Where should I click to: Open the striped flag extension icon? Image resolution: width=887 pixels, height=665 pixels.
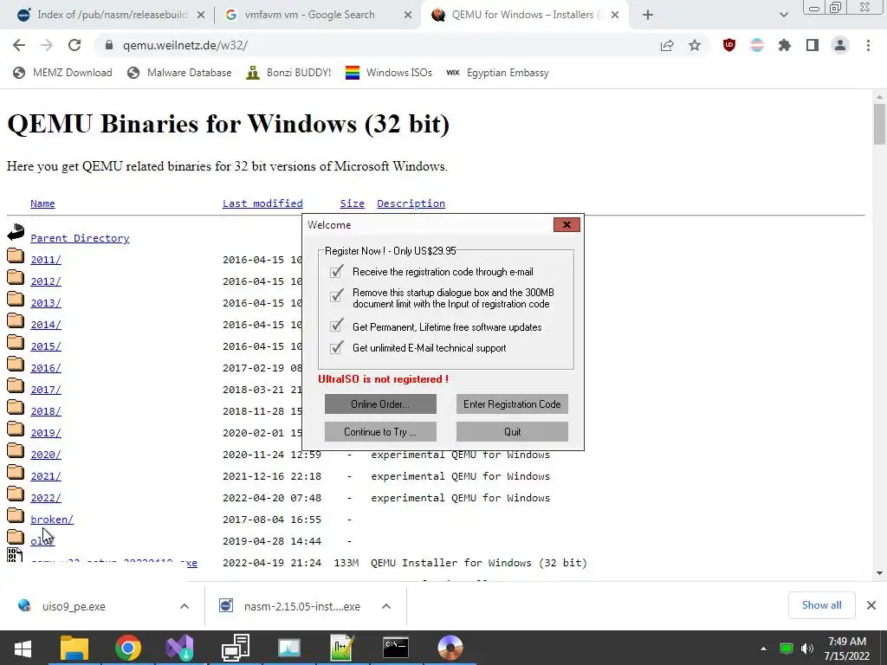757,45
